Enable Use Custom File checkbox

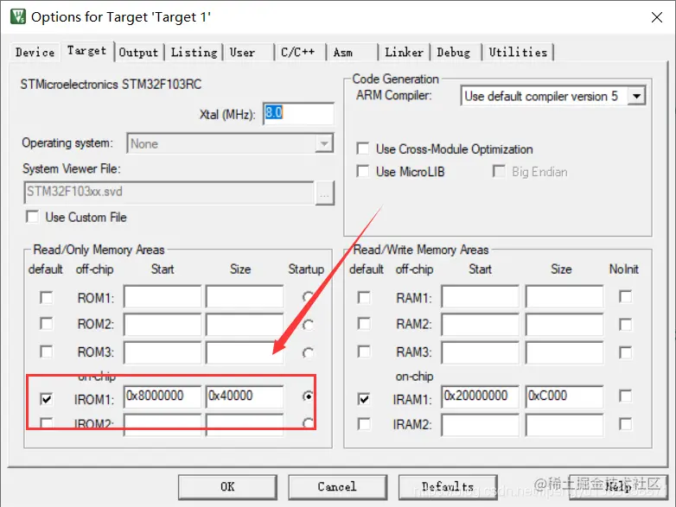(32, 217)
